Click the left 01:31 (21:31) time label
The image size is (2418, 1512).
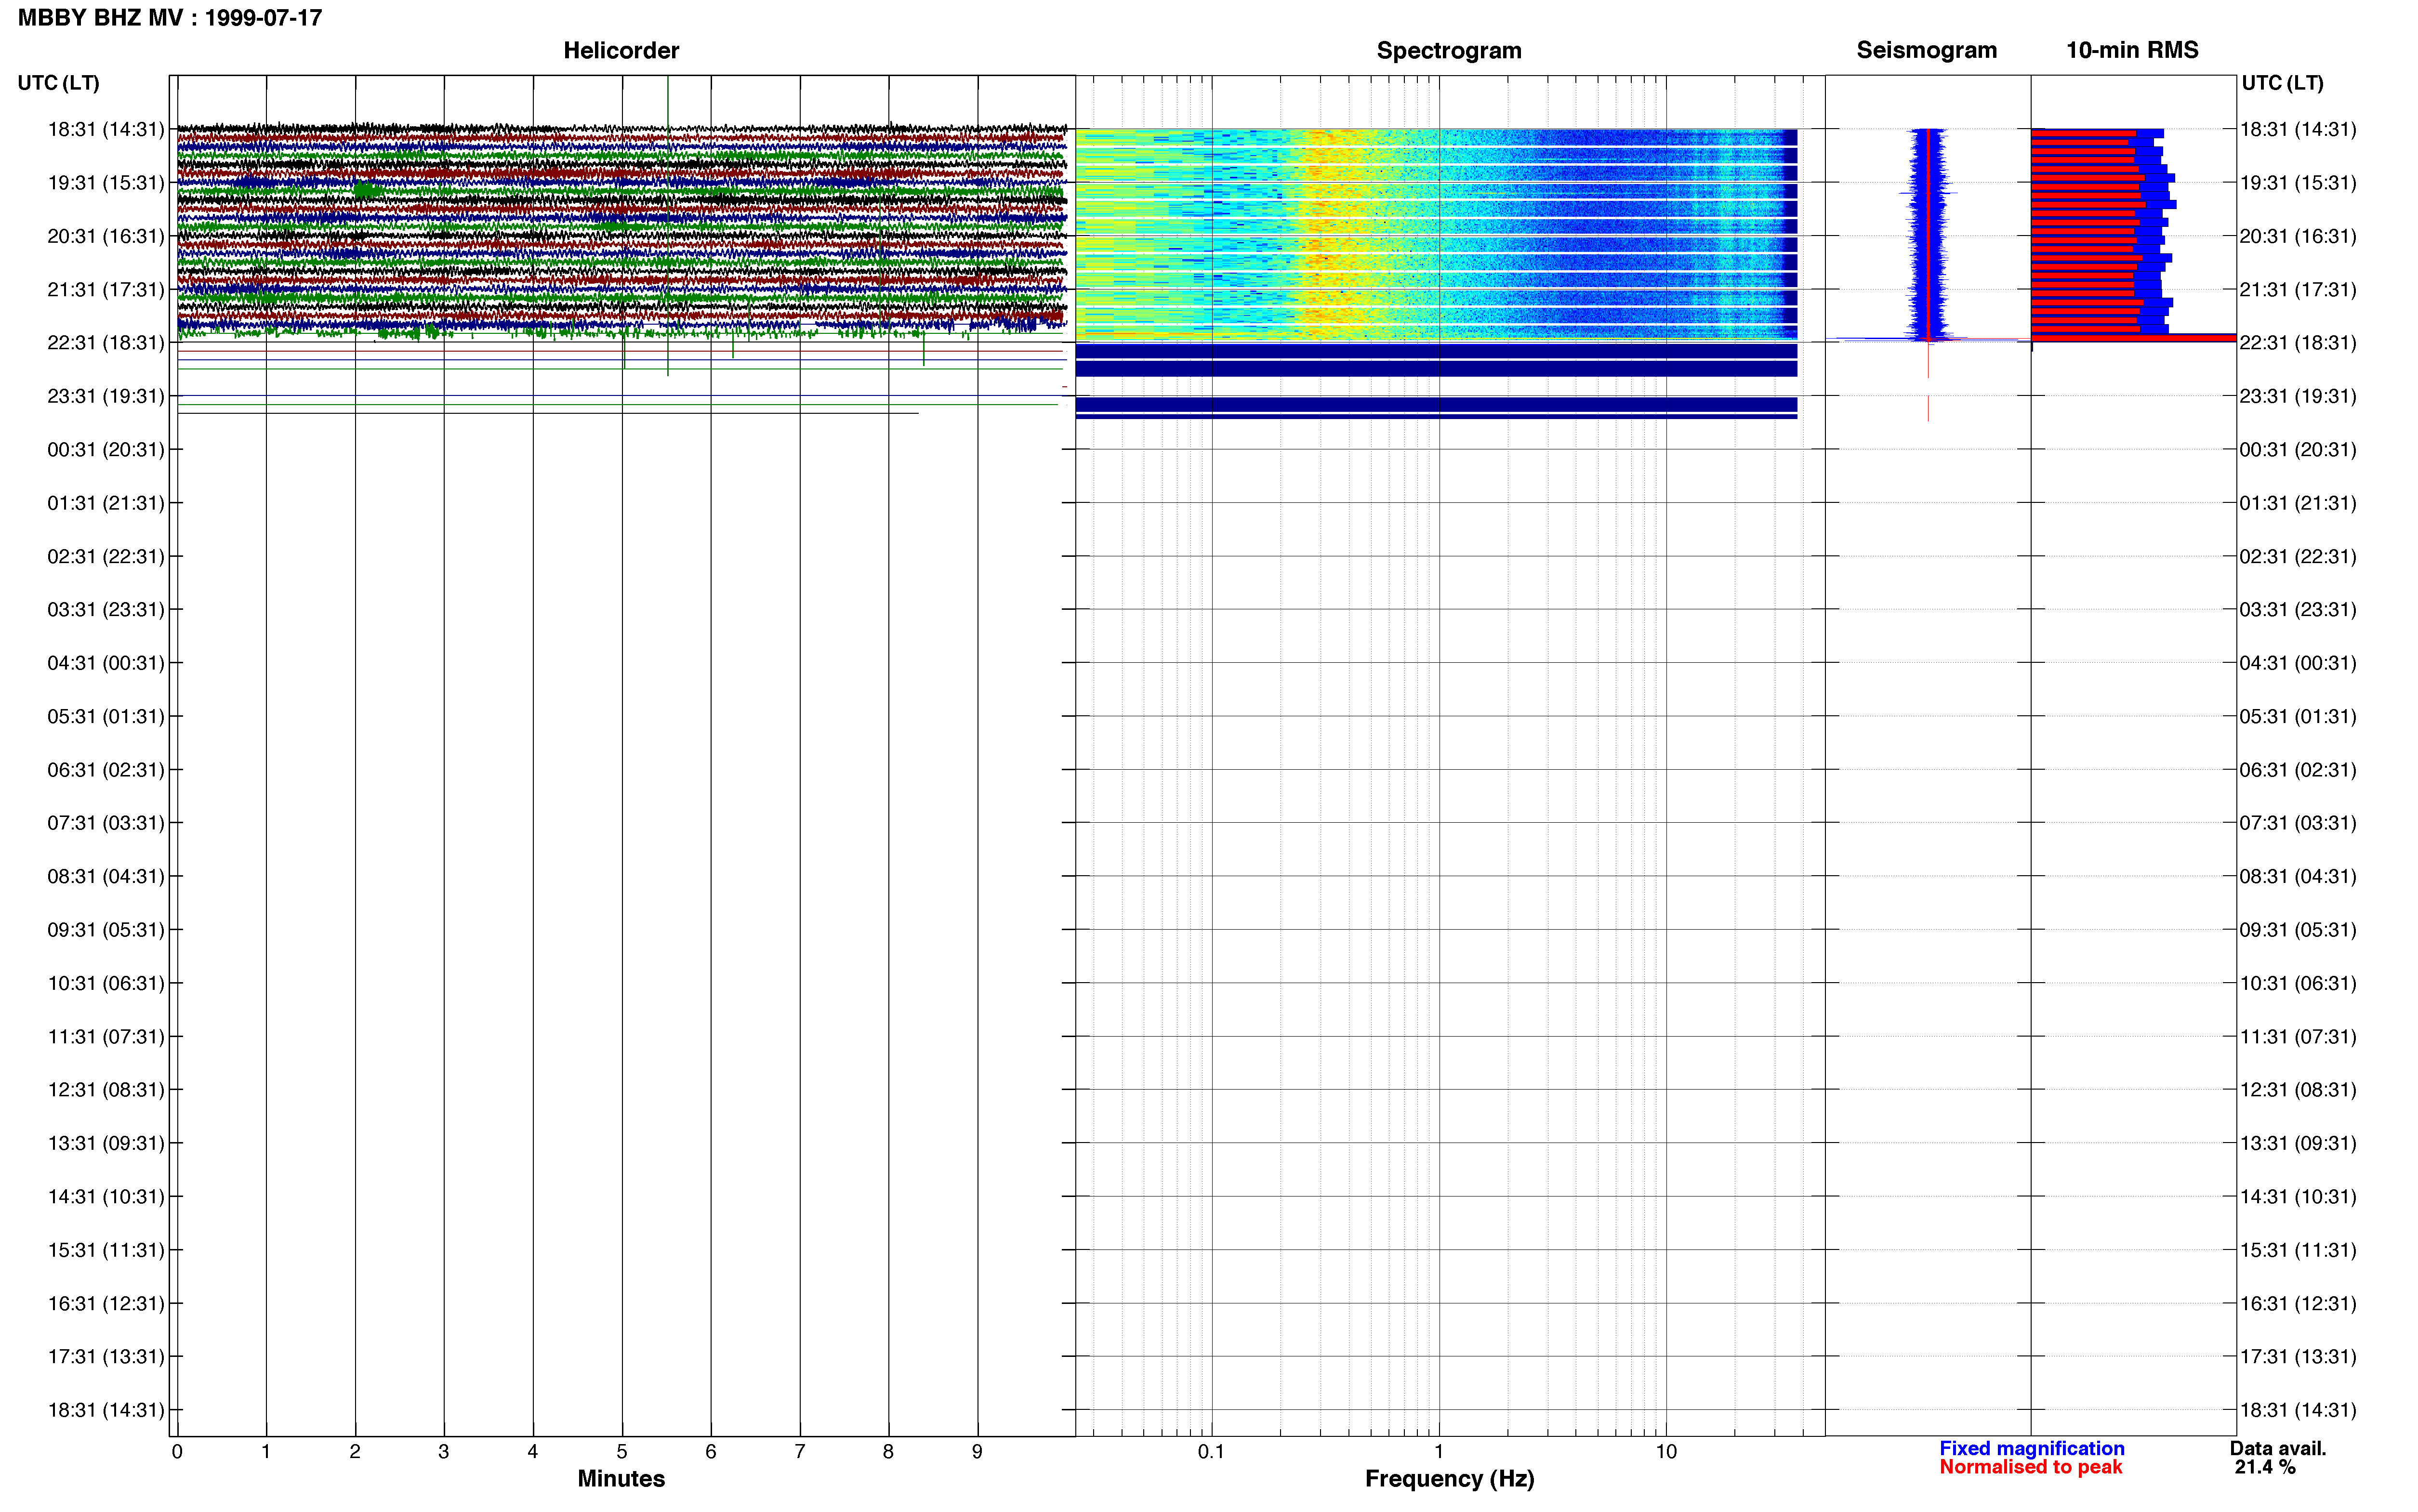(x=106, y=502)
